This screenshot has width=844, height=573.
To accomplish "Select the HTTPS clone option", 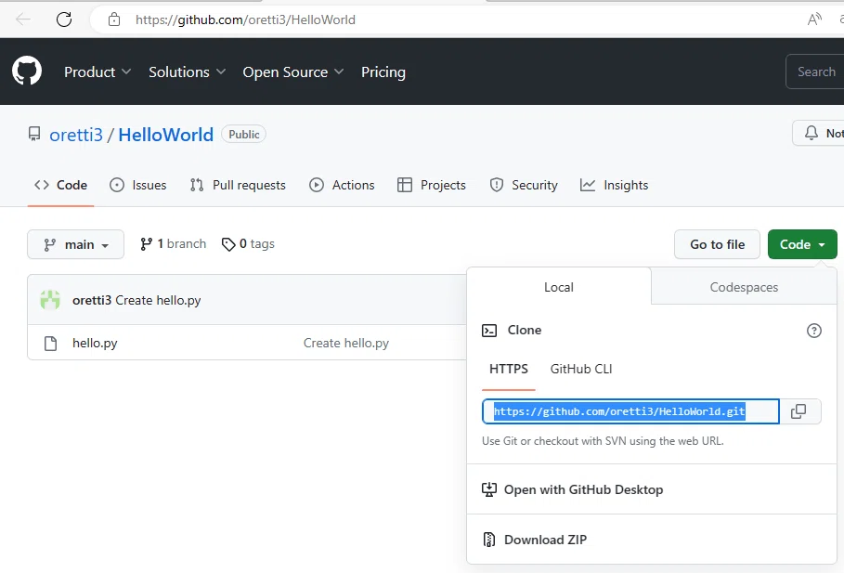I will [x=509, y=369].
